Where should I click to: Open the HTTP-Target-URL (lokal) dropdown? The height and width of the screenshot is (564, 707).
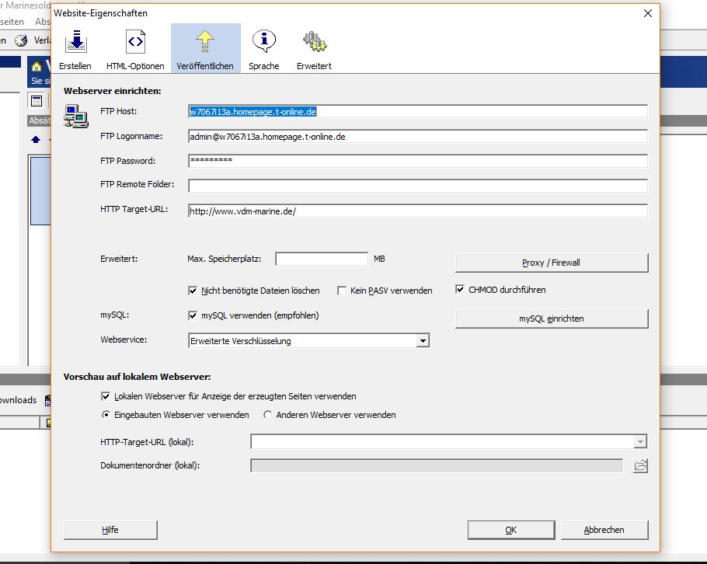click(x=640, y=442)
